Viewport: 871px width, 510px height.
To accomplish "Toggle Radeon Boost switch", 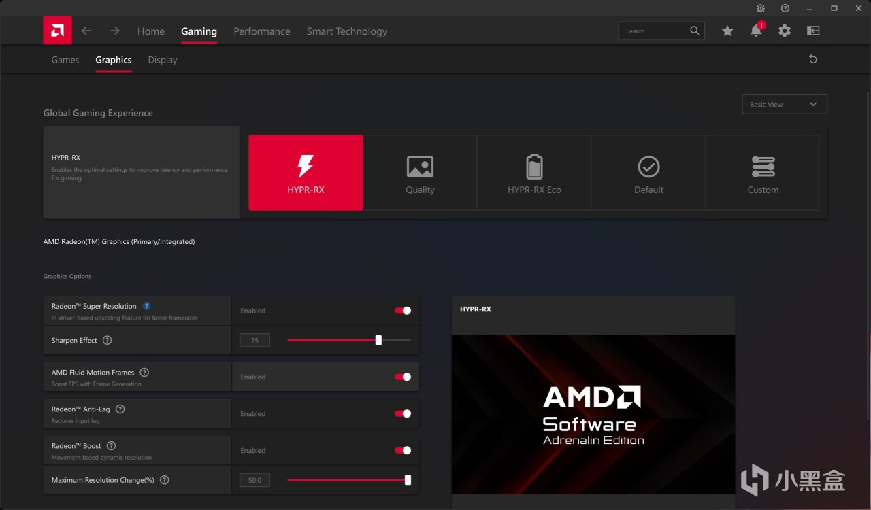I will coord(403,450).
